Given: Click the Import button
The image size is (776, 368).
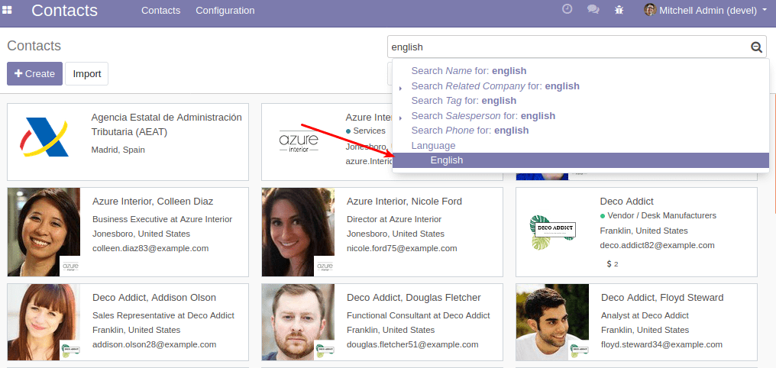Looking at the screenshot, I should 86,74.
